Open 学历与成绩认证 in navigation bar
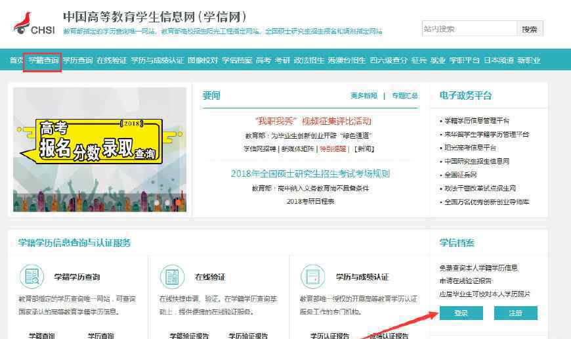571x339 pixels. coord(158,60)
